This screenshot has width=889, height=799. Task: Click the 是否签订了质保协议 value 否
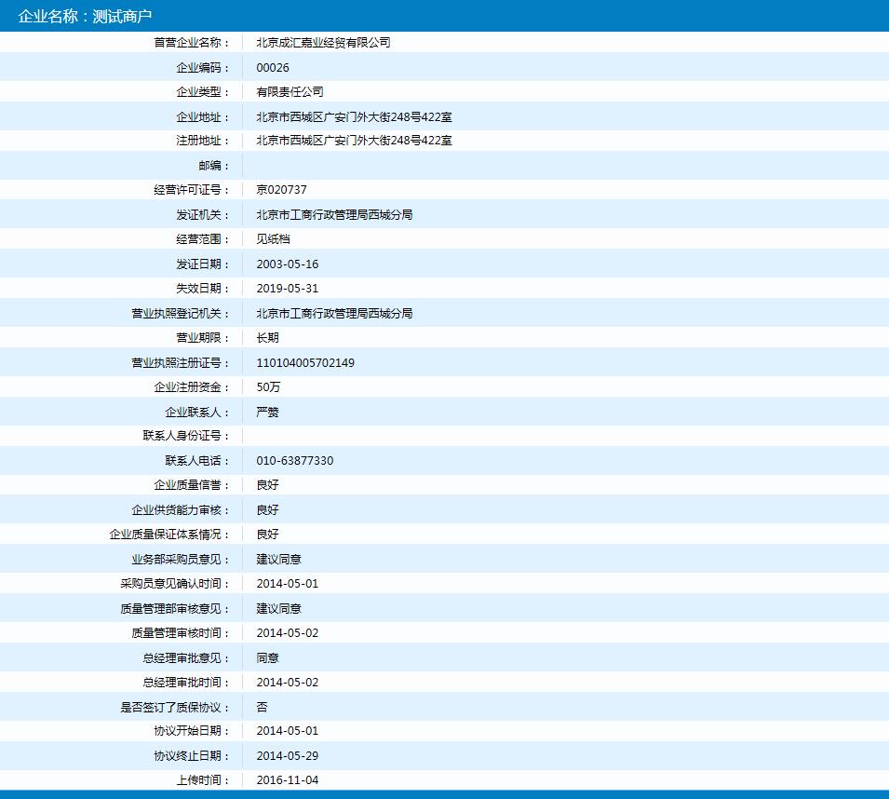point(262,707)
